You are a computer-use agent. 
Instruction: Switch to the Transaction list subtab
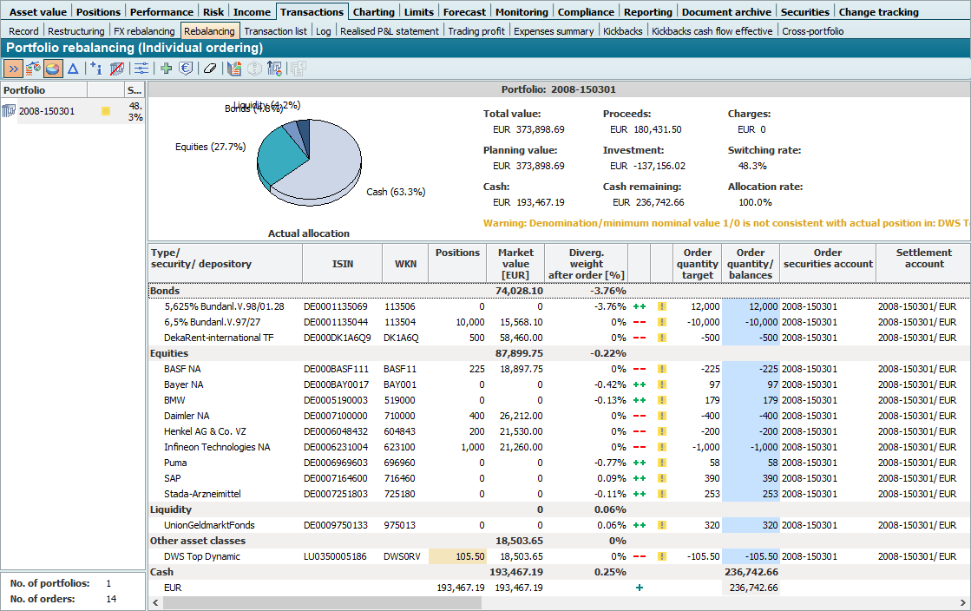click(x=275, y=31)
